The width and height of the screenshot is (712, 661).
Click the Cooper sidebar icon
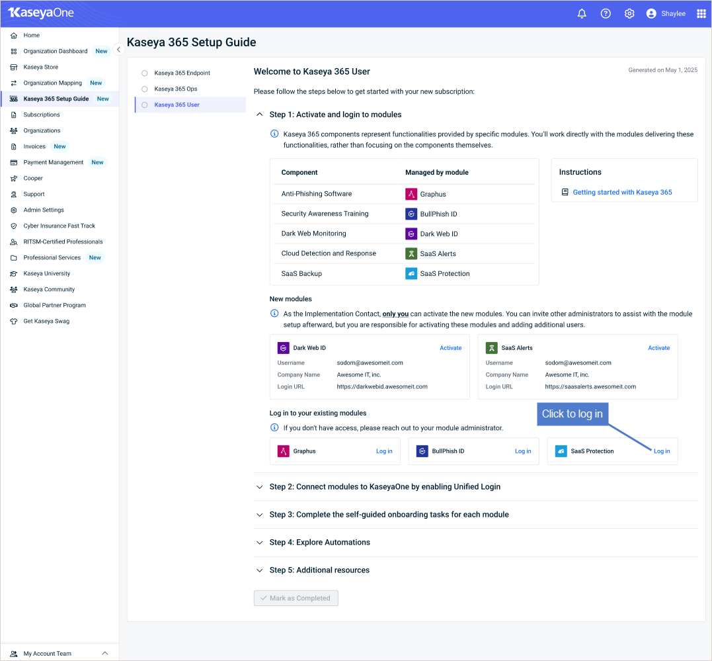click(14, 179)
